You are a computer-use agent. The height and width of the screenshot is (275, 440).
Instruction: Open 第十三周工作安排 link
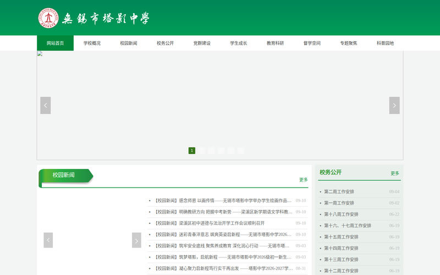pos(341,260)
